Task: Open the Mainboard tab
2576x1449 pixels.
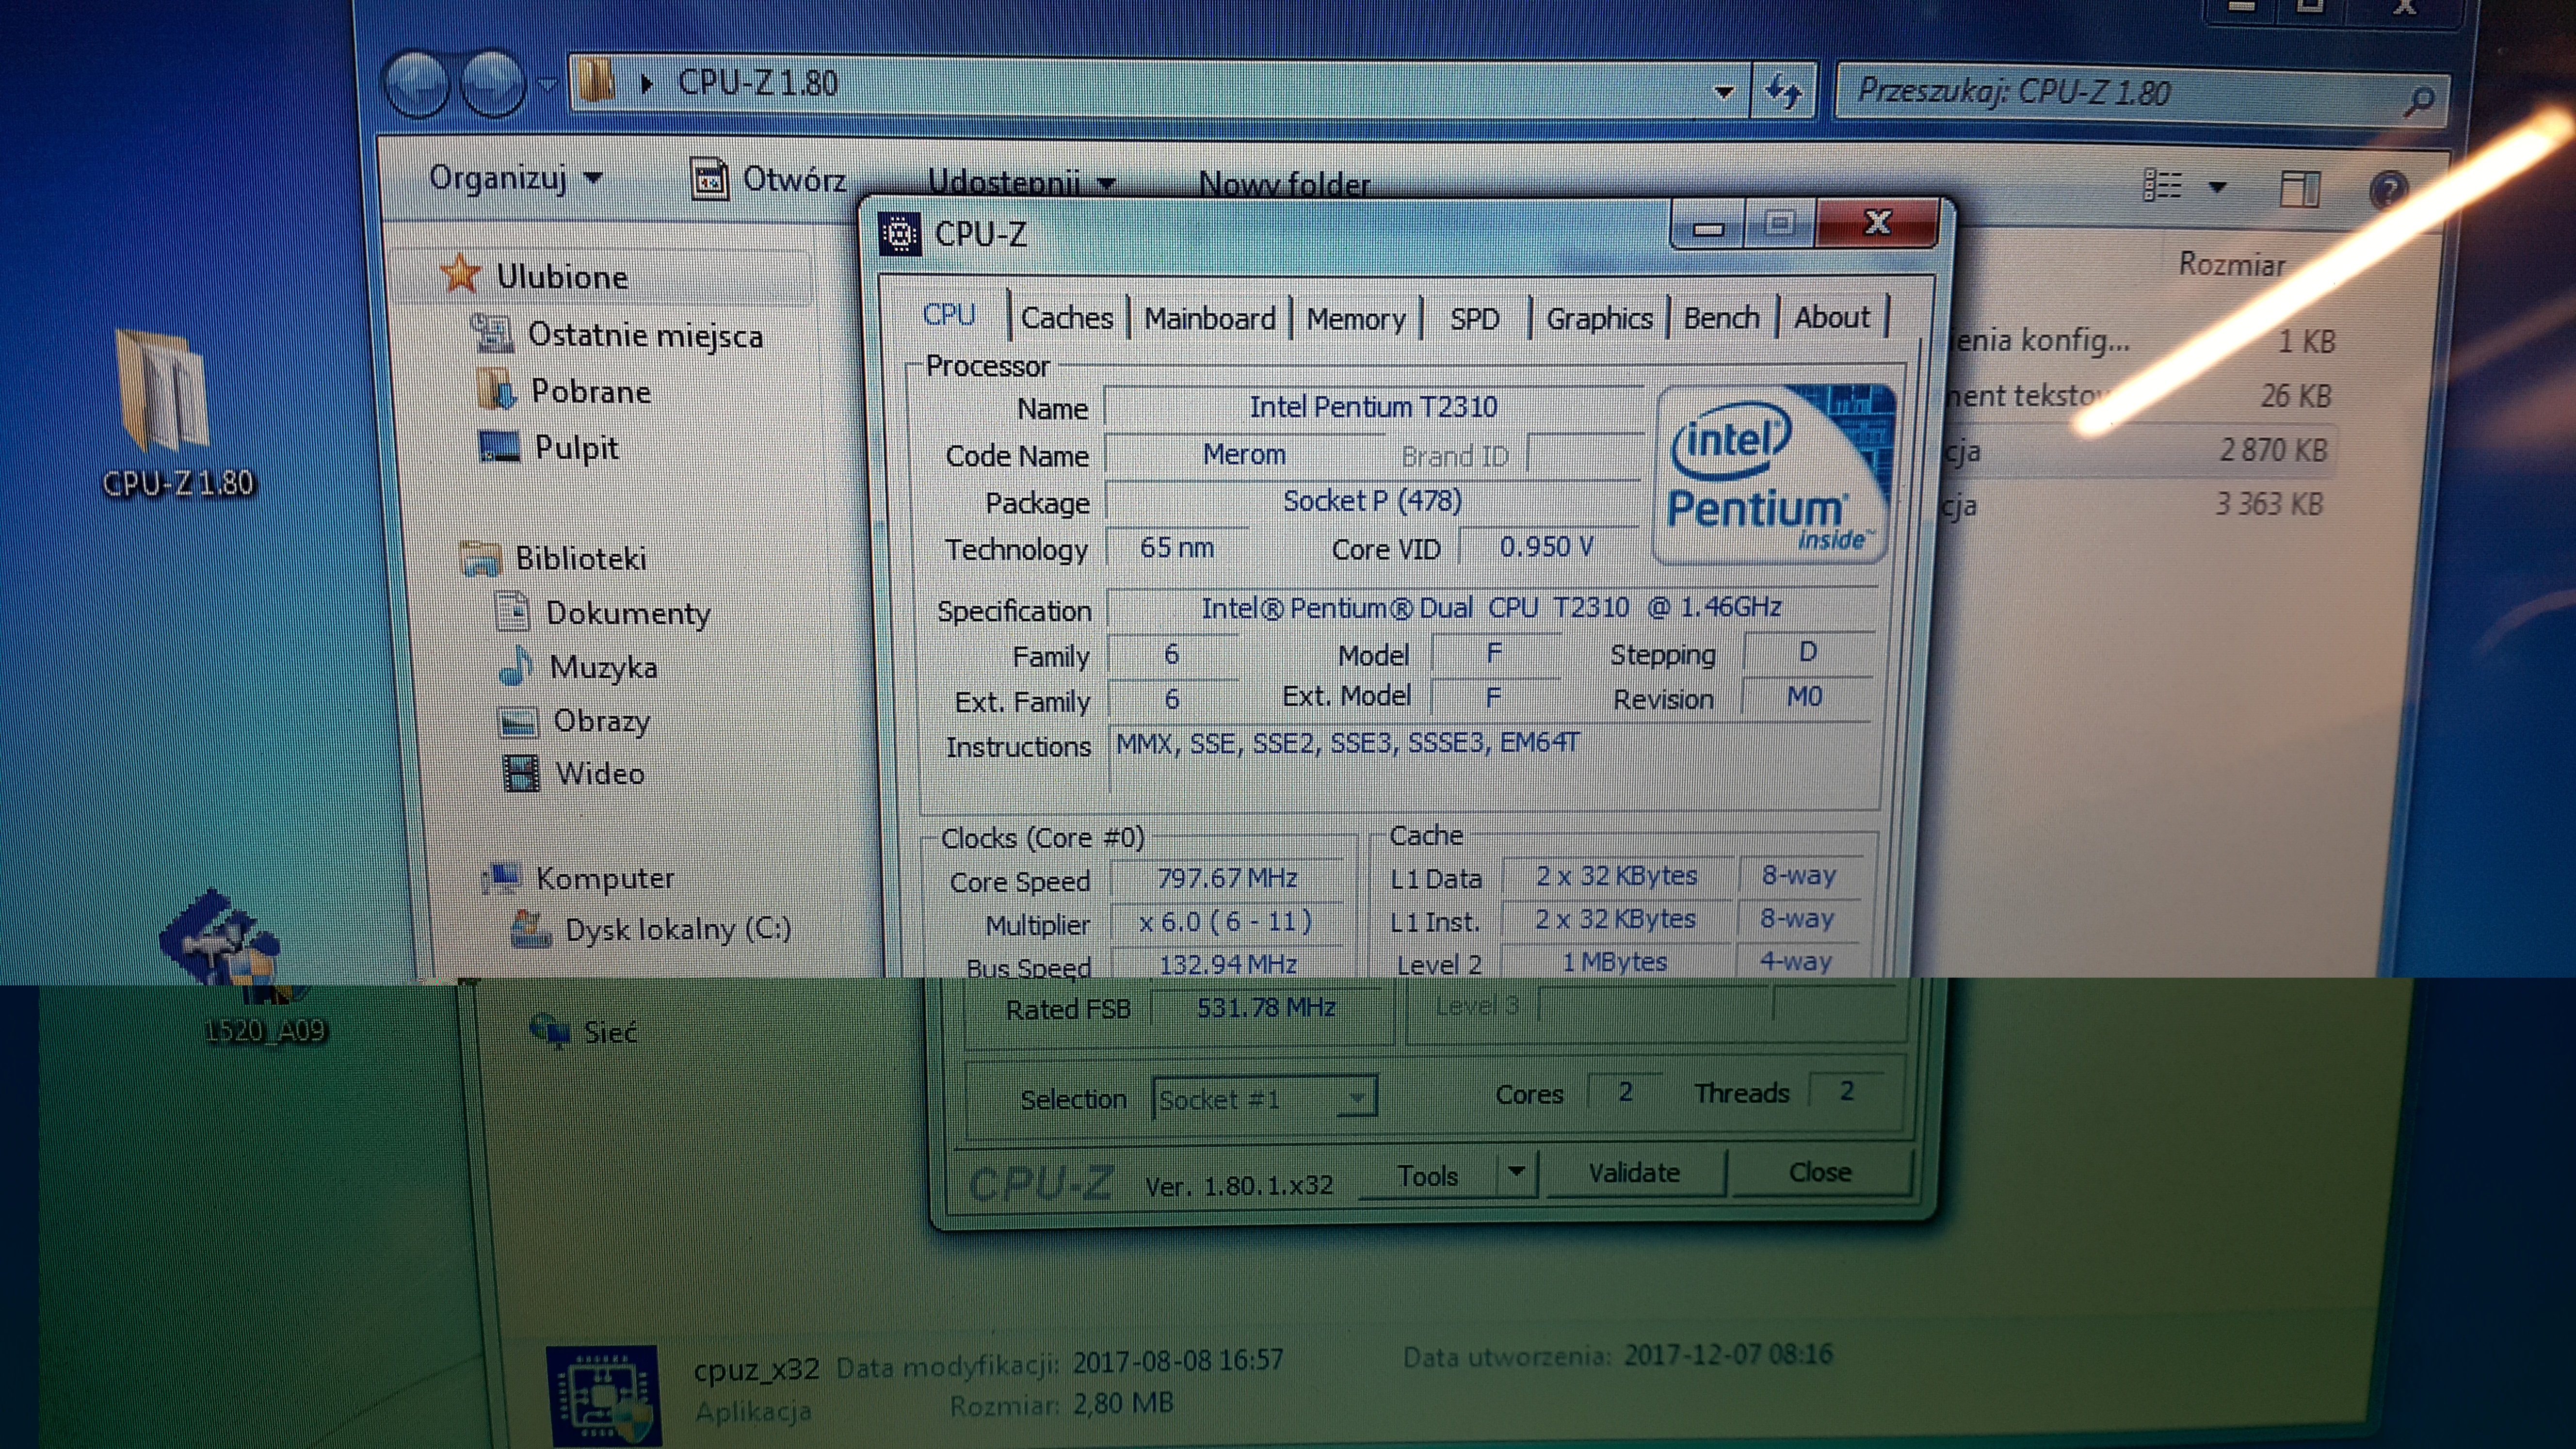Action: (1210, 318)
